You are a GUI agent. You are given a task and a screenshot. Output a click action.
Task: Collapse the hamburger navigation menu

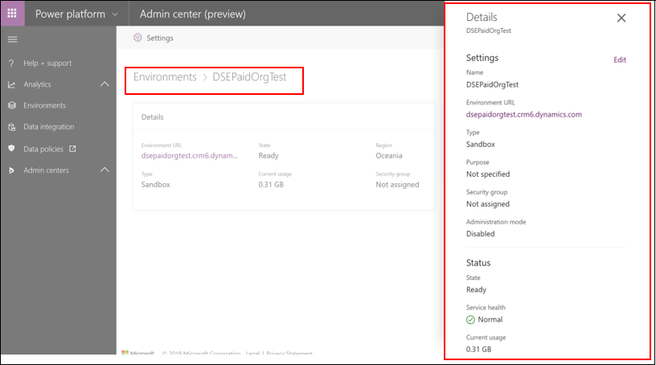[x=12, y=39]
